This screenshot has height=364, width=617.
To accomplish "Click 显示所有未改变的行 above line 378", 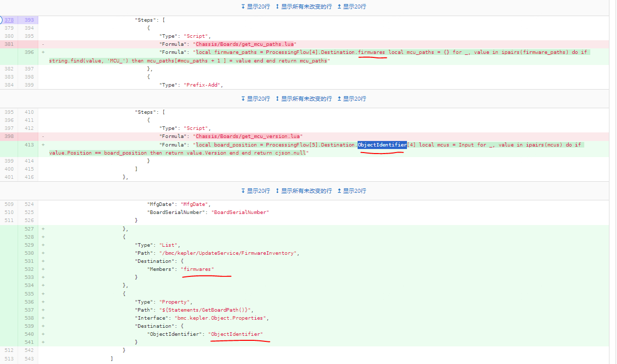I will (303, 7).
